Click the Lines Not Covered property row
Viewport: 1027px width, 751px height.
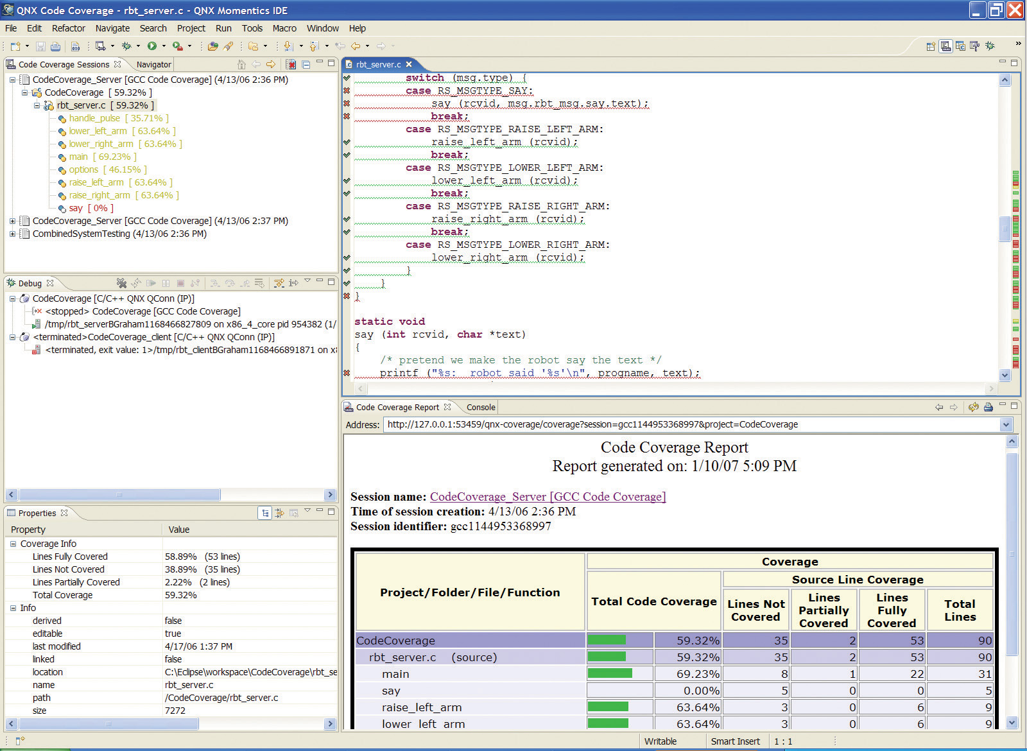click(171, 569)
